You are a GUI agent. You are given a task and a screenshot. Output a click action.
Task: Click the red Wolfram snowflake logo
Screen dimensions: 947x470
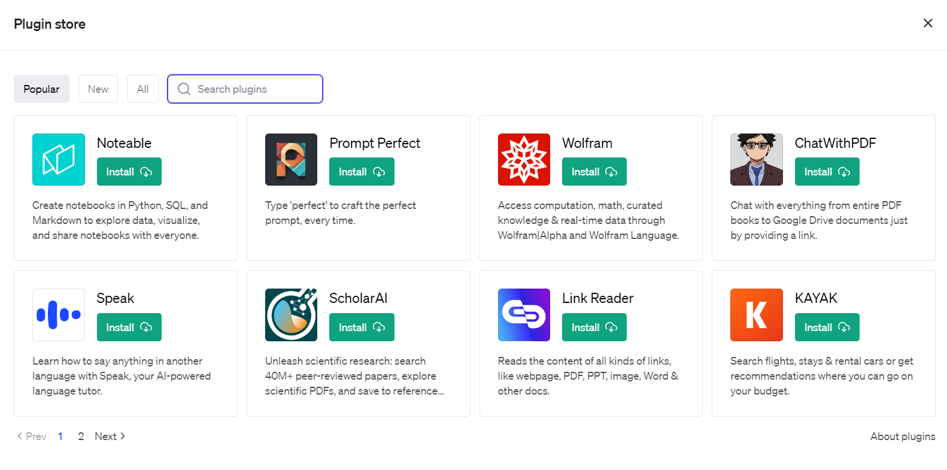(x=524, y=159)
